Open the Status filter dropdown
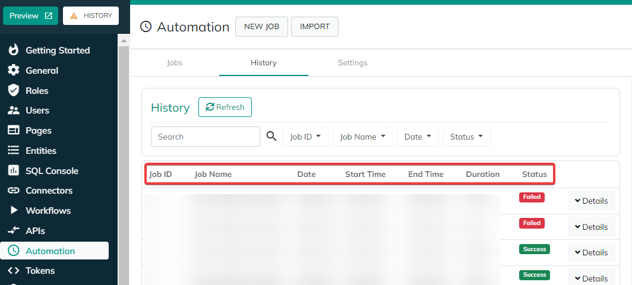The image size is (632, 285). tap(466, 137)
